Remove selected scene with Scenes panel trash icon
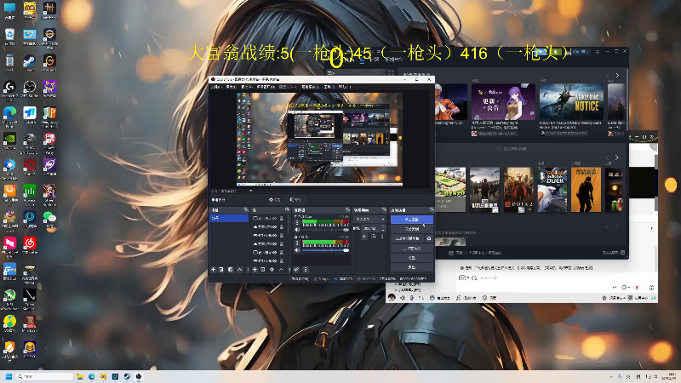 pyautogui.click(x=221, y=270)
